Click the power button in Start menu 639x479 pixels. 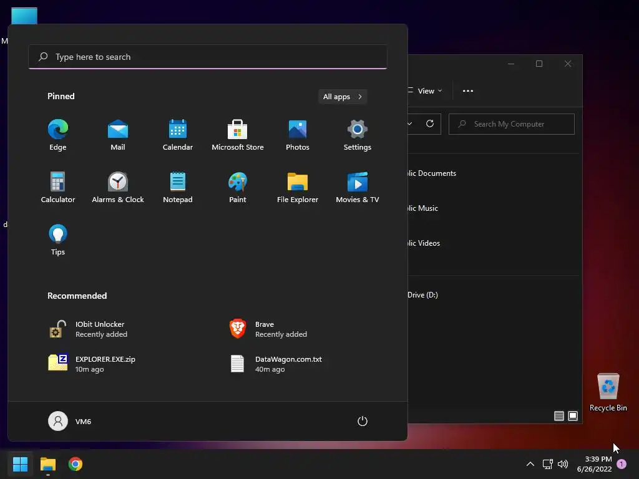point(363,421)
